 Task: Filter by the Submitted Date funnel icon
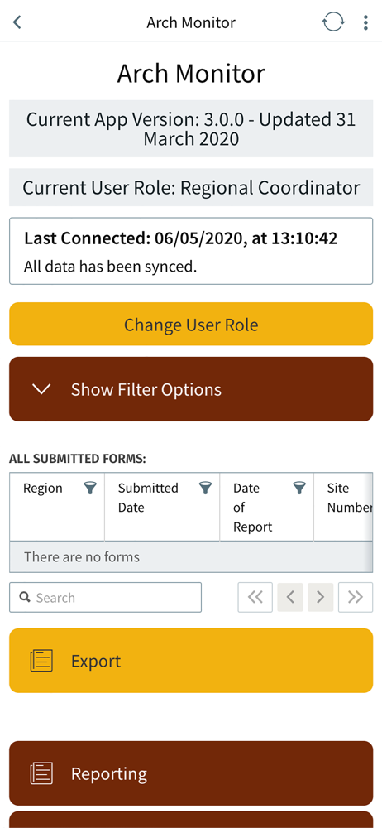[x=205, y=489]
